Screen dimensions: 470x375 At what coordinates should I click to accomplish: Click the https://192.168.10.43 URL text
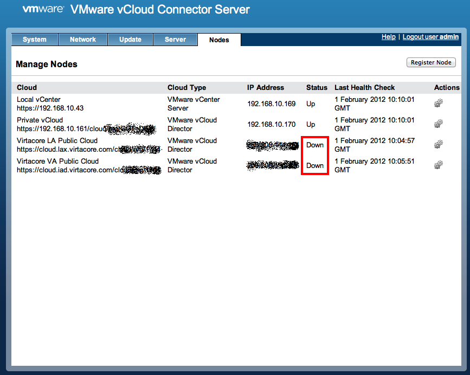point(50,108)
